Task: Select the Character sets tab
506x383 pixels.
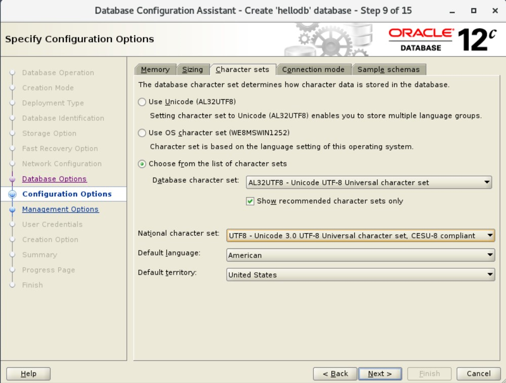Action: click(242, 69)
